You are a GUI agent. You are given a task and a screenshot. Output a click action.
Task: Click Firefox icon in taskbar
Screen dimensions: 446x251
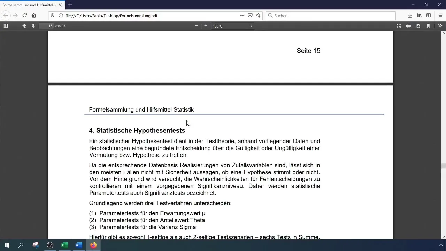tap(93, 245)
